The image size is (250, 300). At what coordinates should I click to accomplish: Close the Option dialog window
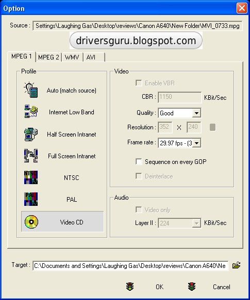pos(242,8)
